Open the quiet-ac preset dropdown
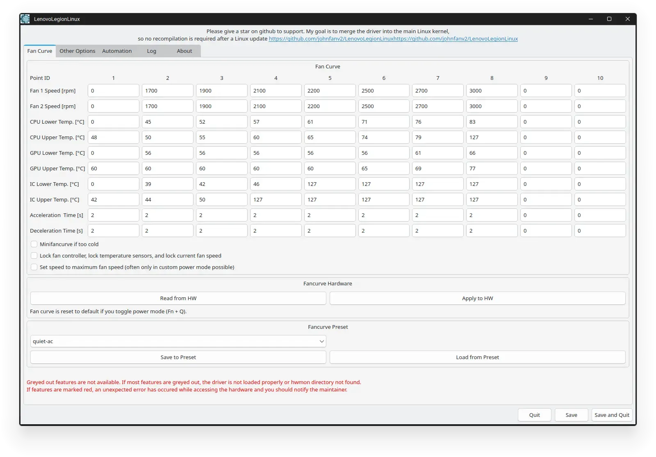This screenshot has height=457, width=656. tap(178, 341)
